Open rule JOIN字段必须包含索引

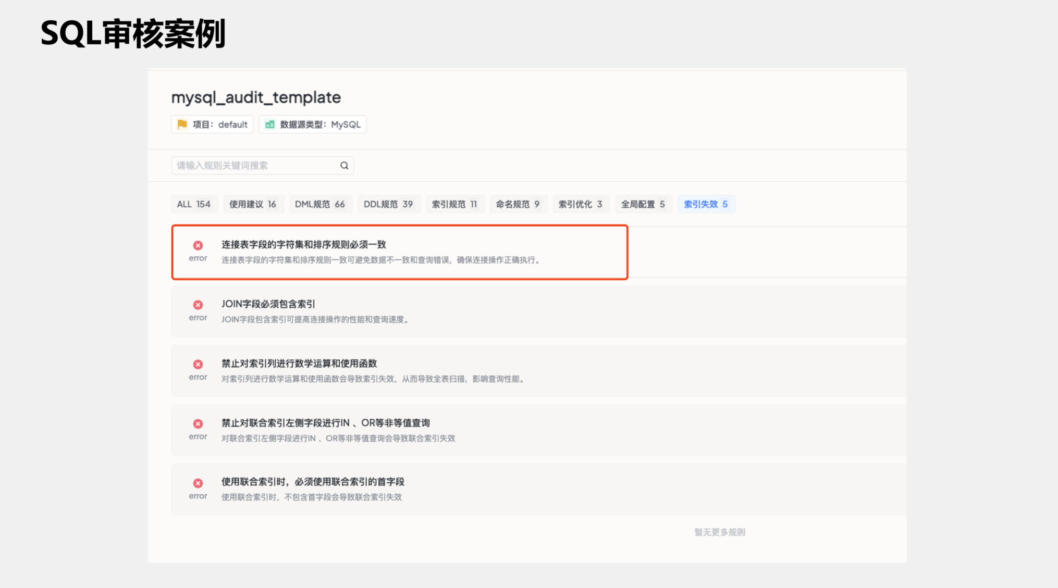coord(267,304)
